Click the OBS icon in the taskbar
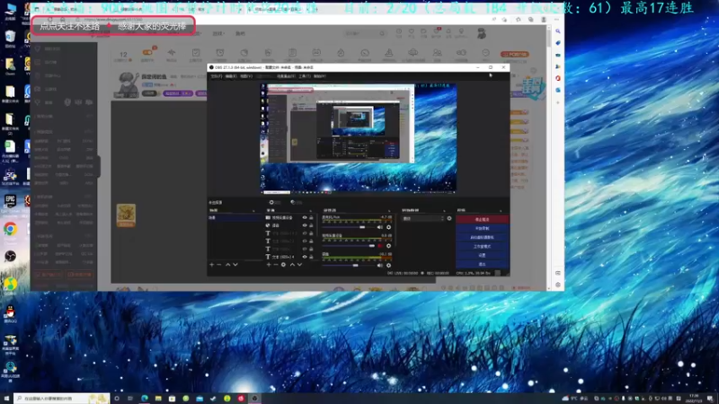Viewport: 719px width, 404px height. [254, 399]
